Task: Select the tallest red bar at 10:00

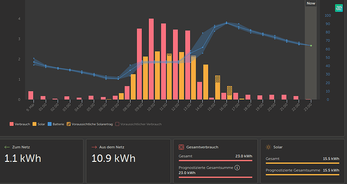Action: (151, 59)
